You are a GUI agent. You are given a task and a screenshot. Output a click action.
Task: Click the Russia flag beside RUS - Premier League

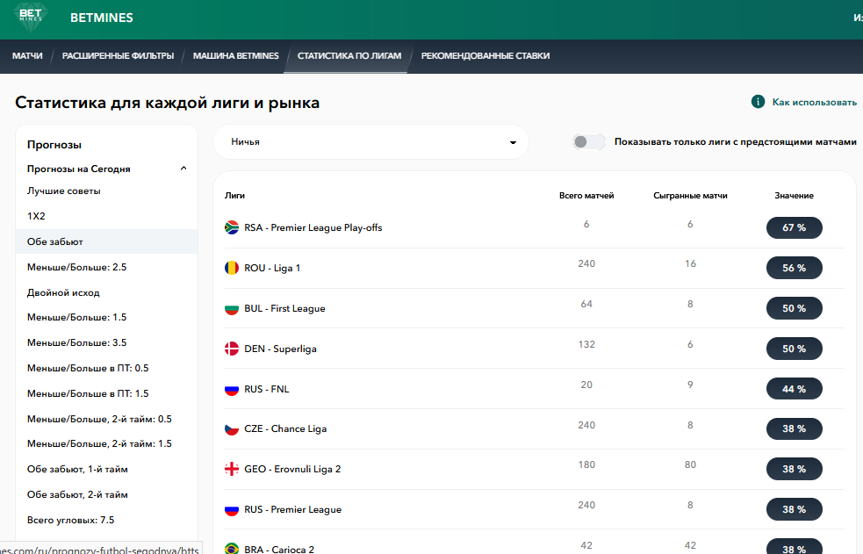pyautogui.click(x=232, y=509)
